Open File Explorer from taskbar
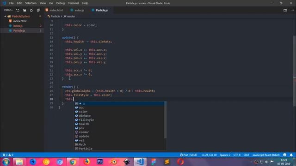Viewport: 296px width, 166px height. click(x=19, y=162)
